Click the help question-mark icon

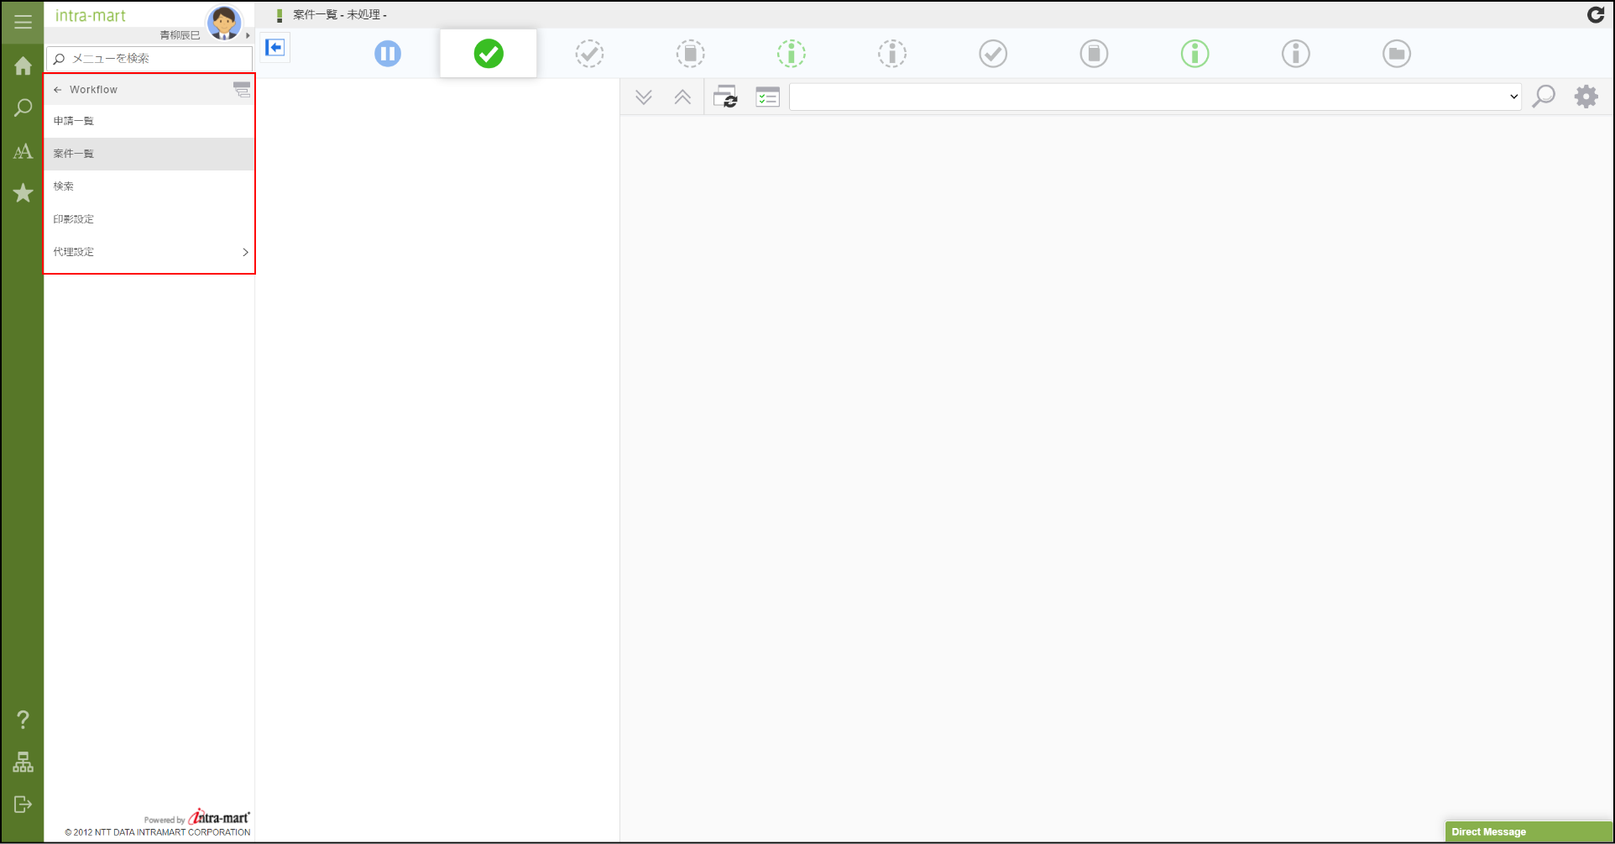coord(23,719)
